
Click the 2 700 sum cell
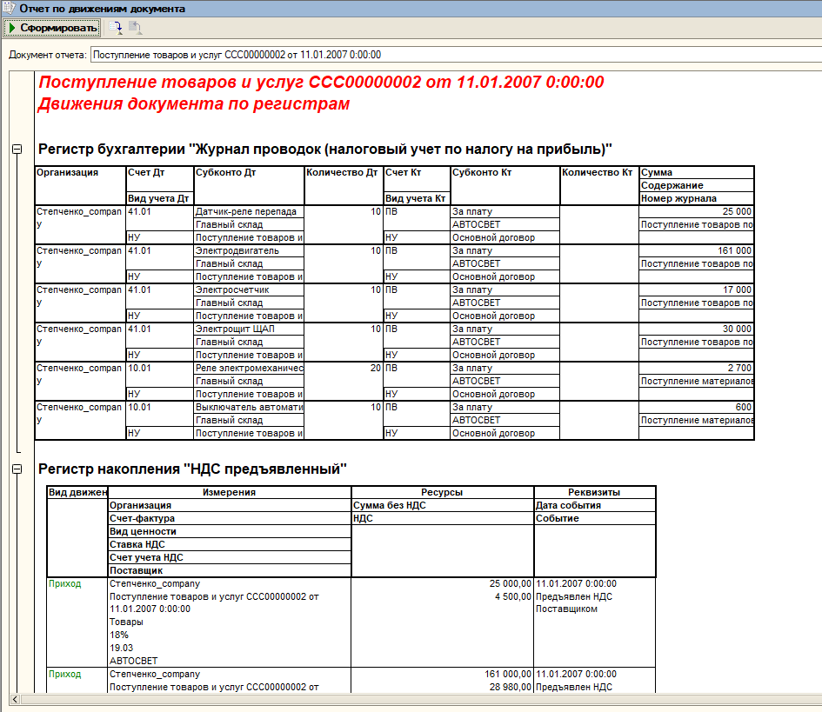pos(696,369)
